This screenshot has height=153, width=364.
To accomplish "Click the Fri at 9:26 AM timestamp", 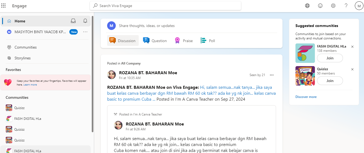I will pos(136,129).
